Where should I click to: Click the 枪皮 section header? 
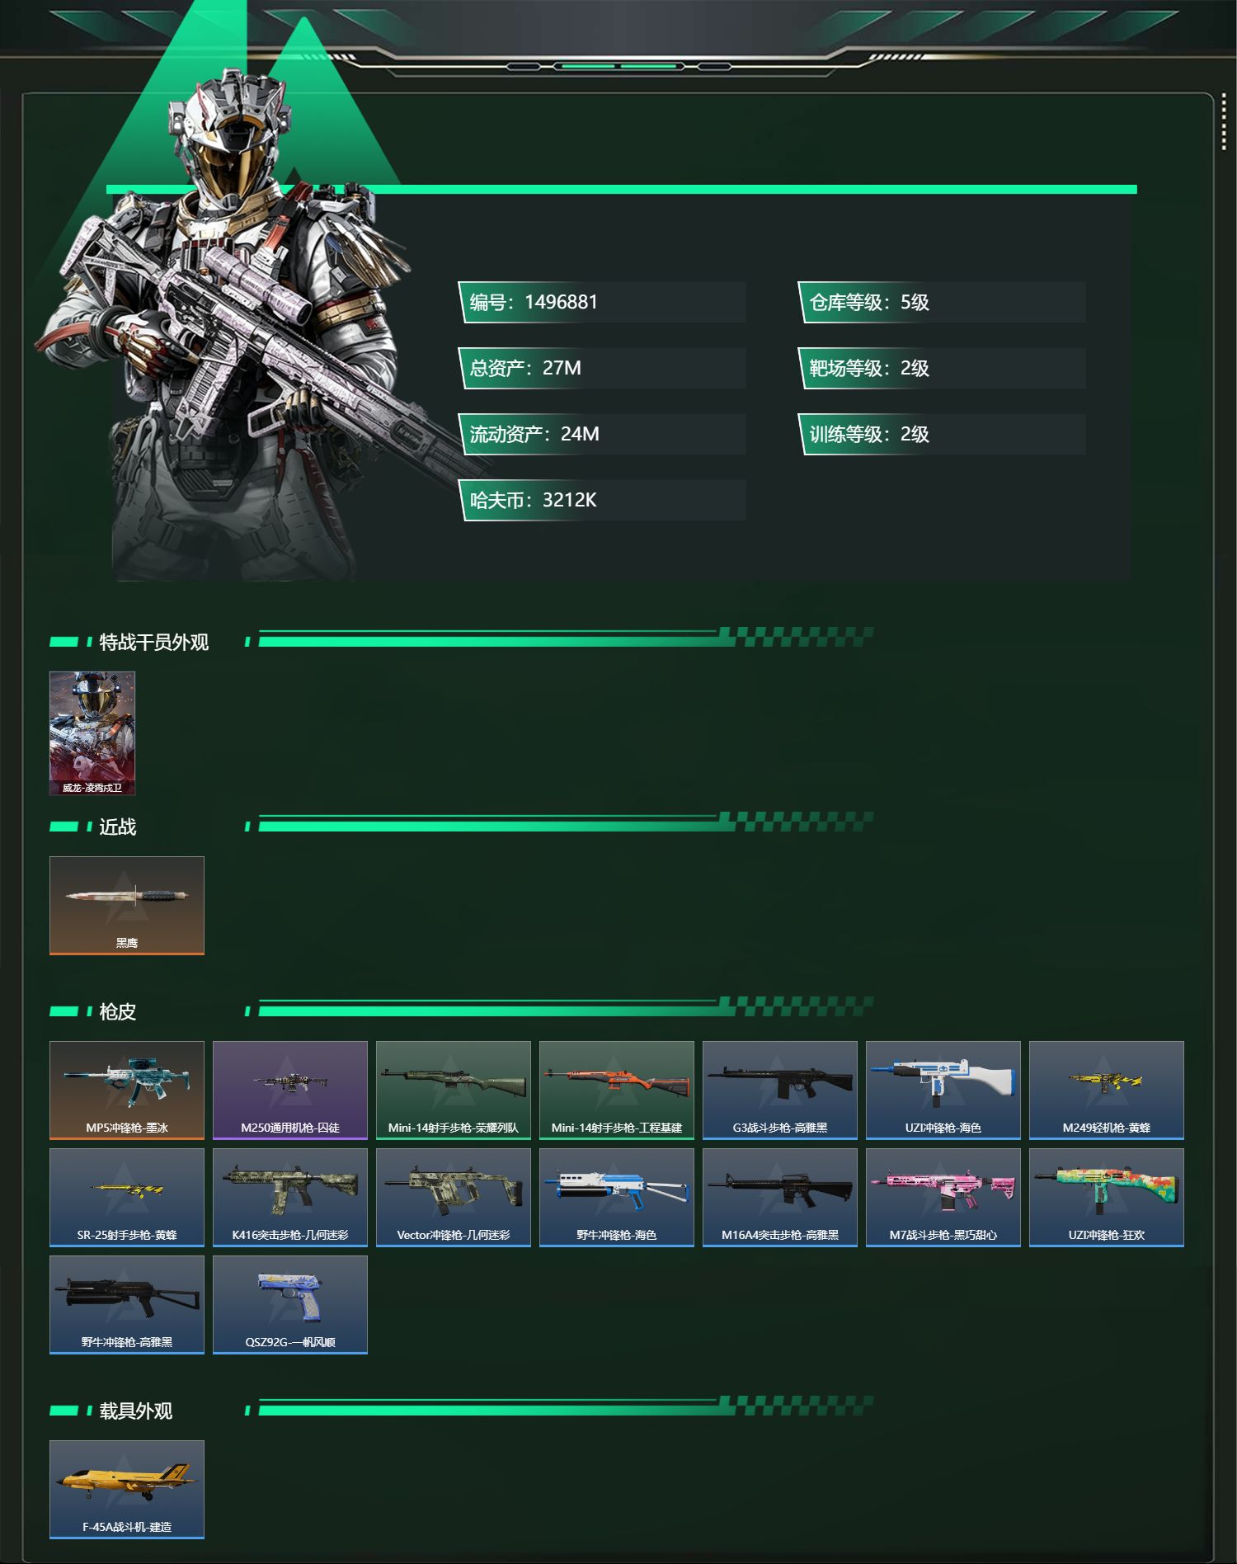coord(117,1011)
